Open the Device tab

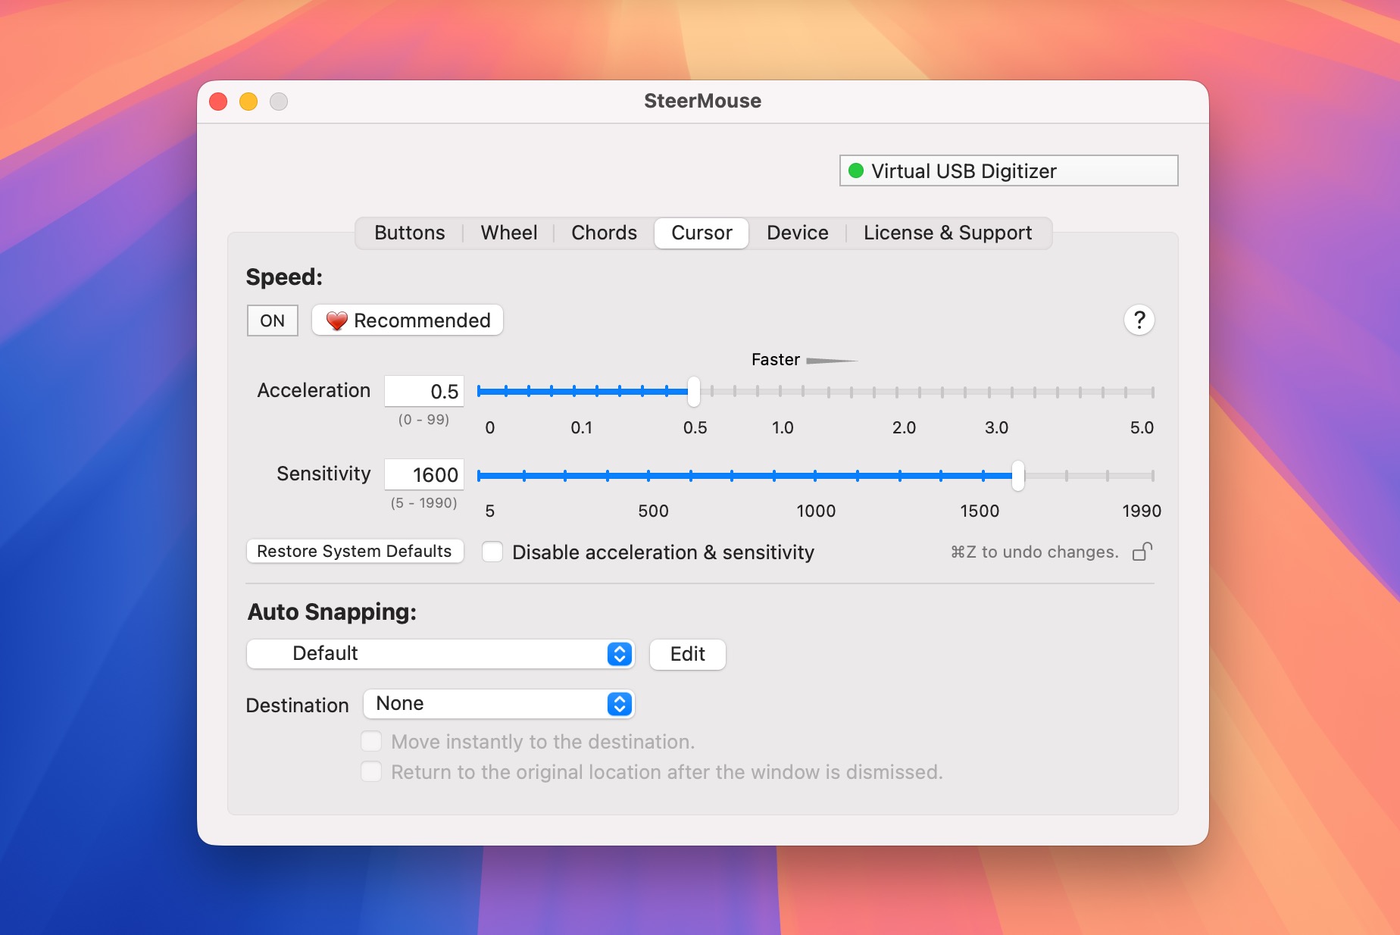(797, 233)
